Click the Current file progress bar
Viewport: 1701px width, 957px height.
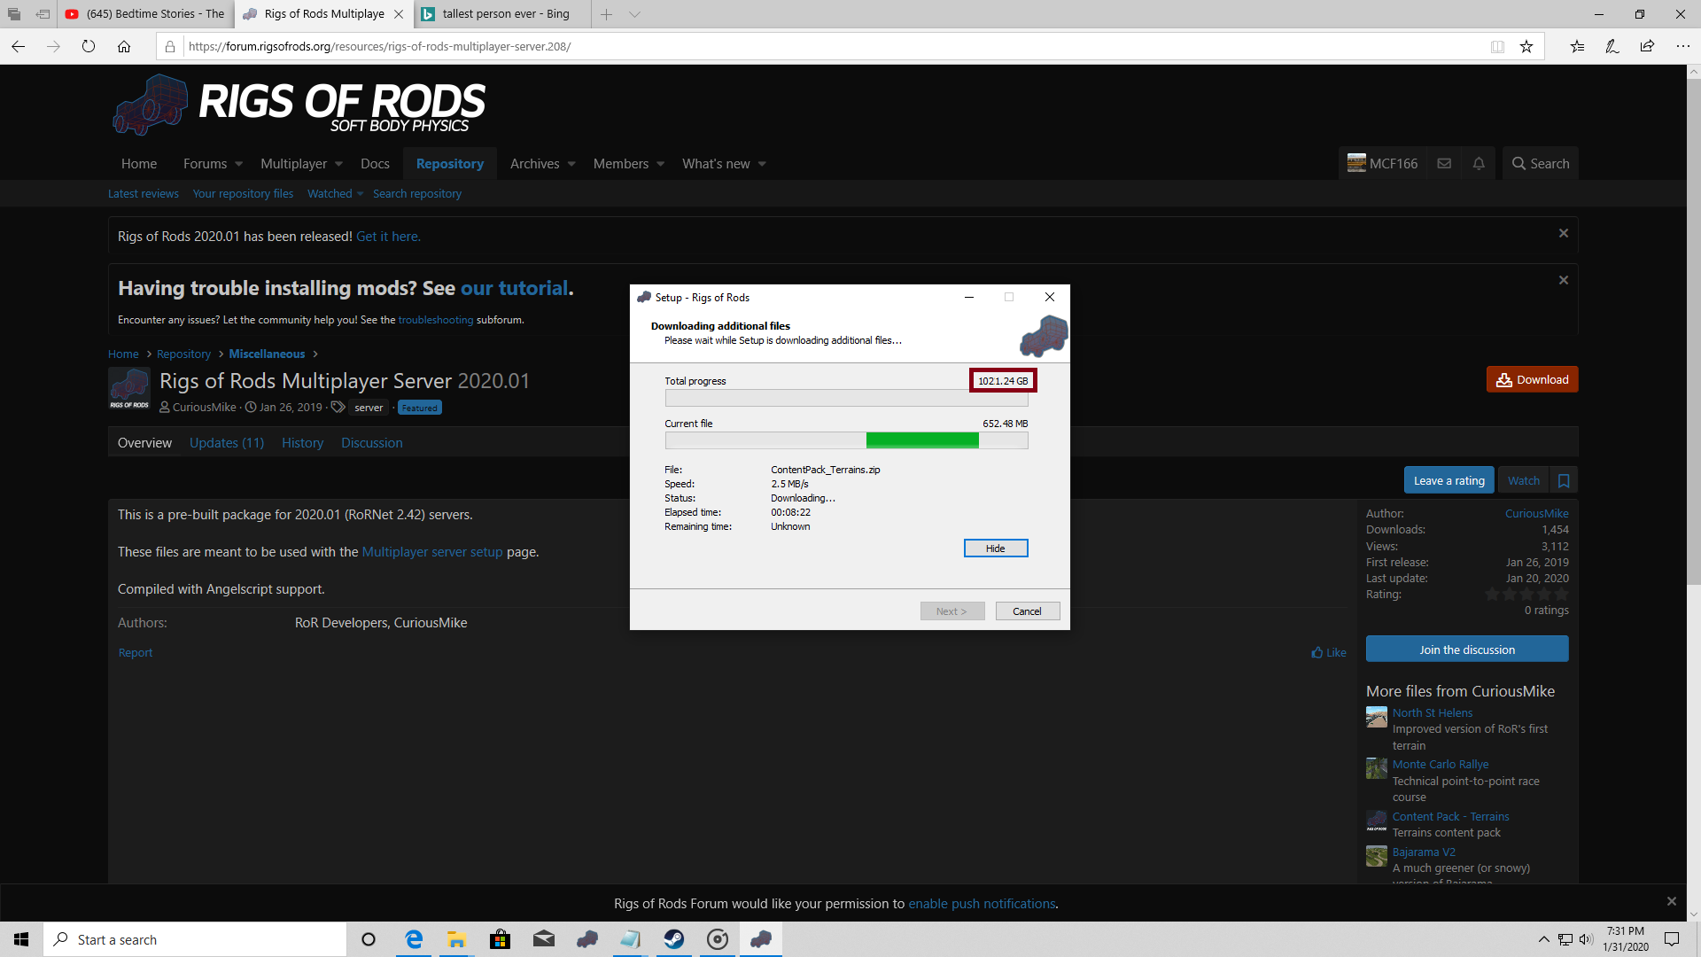click(x=846, y=440)
